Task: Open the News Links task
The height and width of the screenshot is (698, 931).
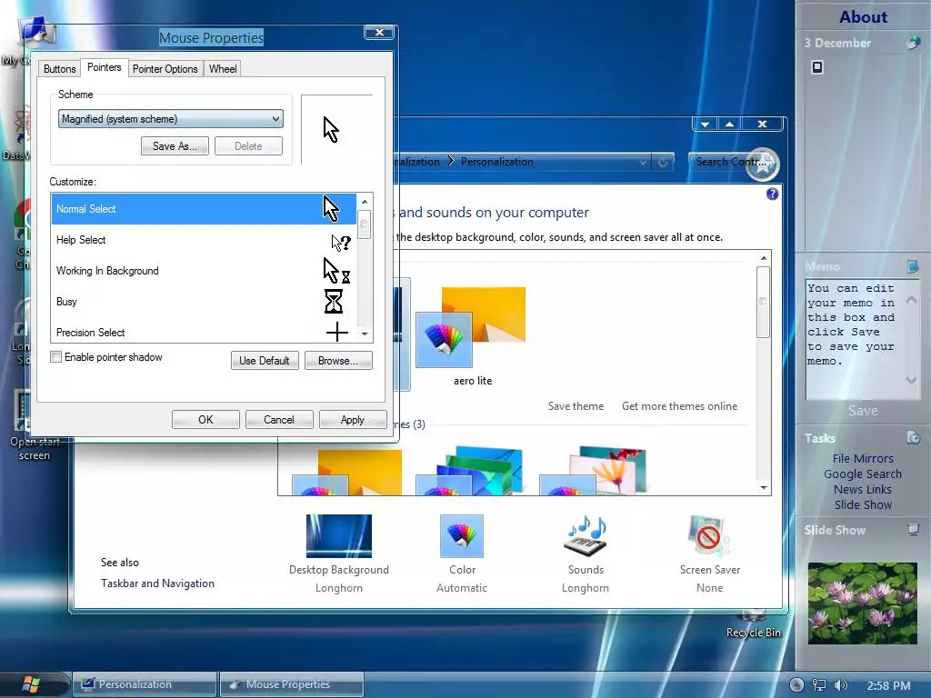Action: point(863,489)
